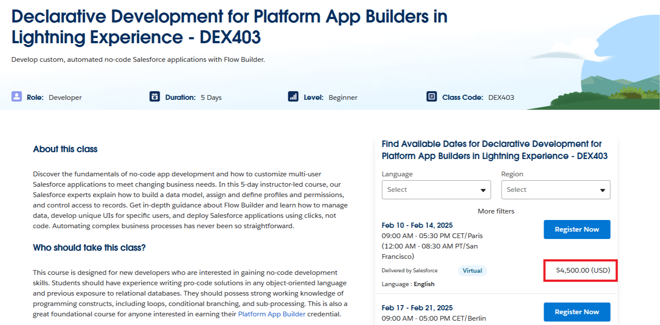
Task: Click the Level bar-chart icon
Action: pos(293,96)
